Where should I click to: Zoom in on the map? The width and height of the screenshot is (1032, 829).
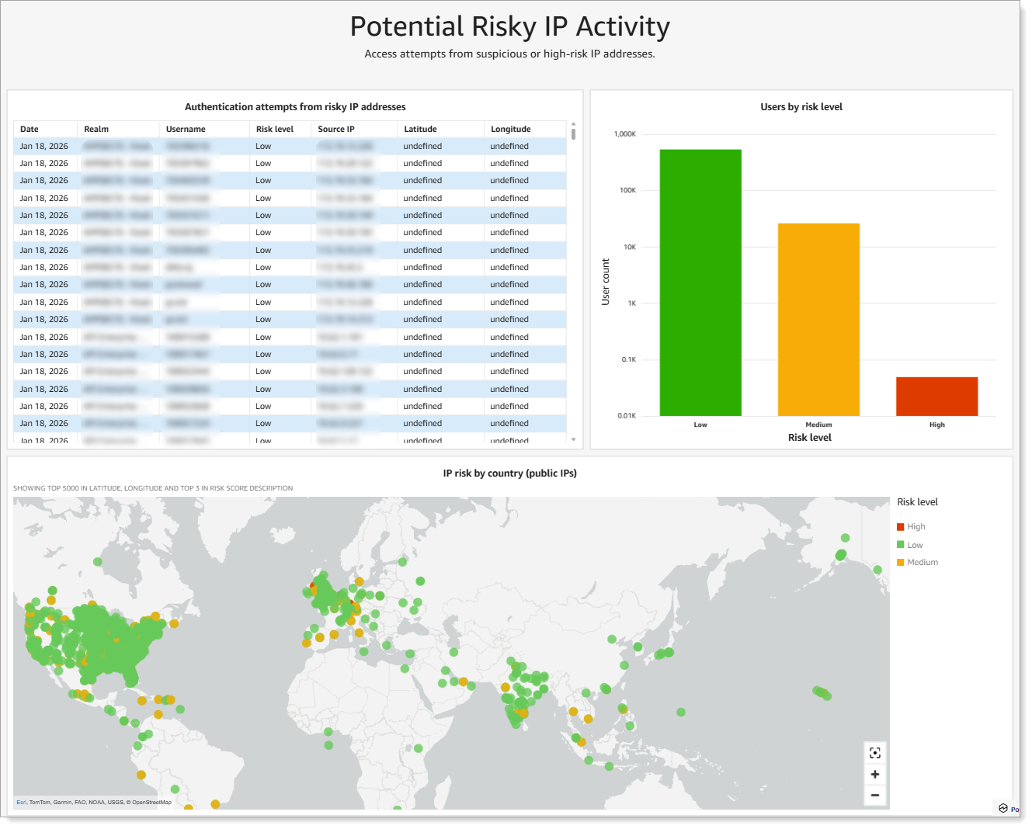874,774
